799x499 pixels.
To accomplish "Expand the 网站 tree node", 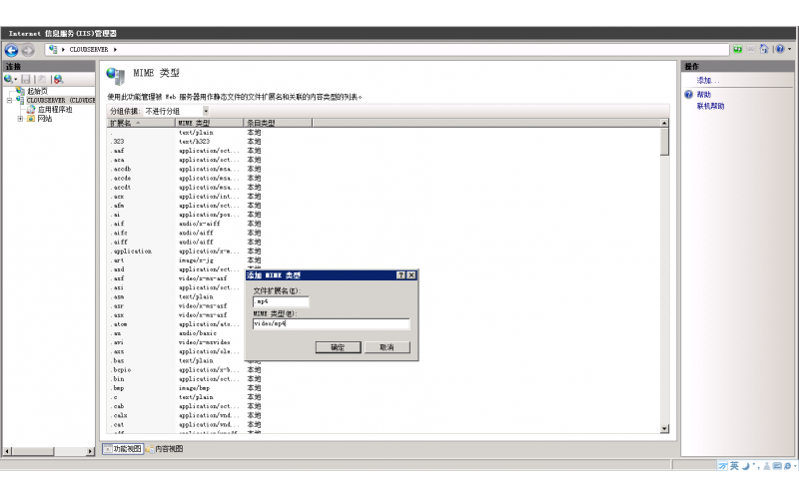I will tap(20, 118).
